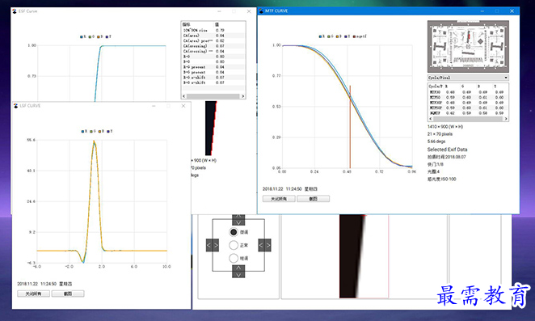This screenshot has width=535, height=321.
Task: Select the '10%~90% rise' row in ESF table
Action: coord(213,31)
